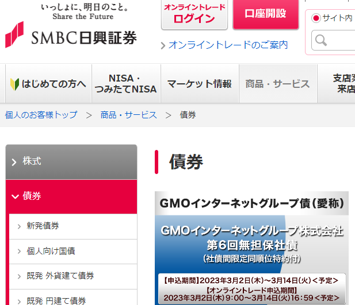The image size is (355, 305).
Task: Open オンライントレードのご案内 link
Action: [x=228, y=45]
